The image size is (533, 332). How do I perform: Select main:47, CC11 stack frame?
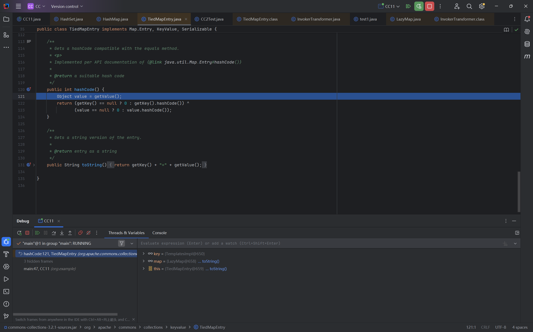pos(50,269)
